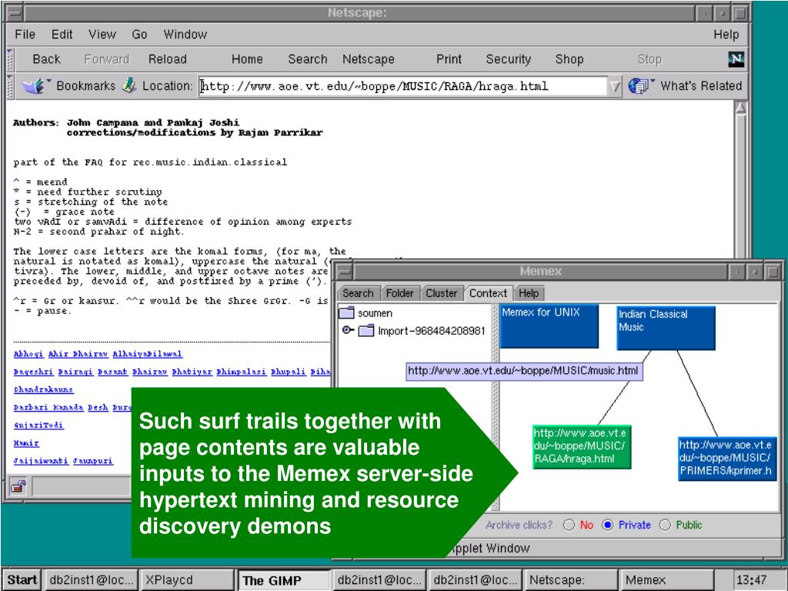
Task: Switch to Memex taskbar entry
Action: pyautogui.click(x=667, y=580)
